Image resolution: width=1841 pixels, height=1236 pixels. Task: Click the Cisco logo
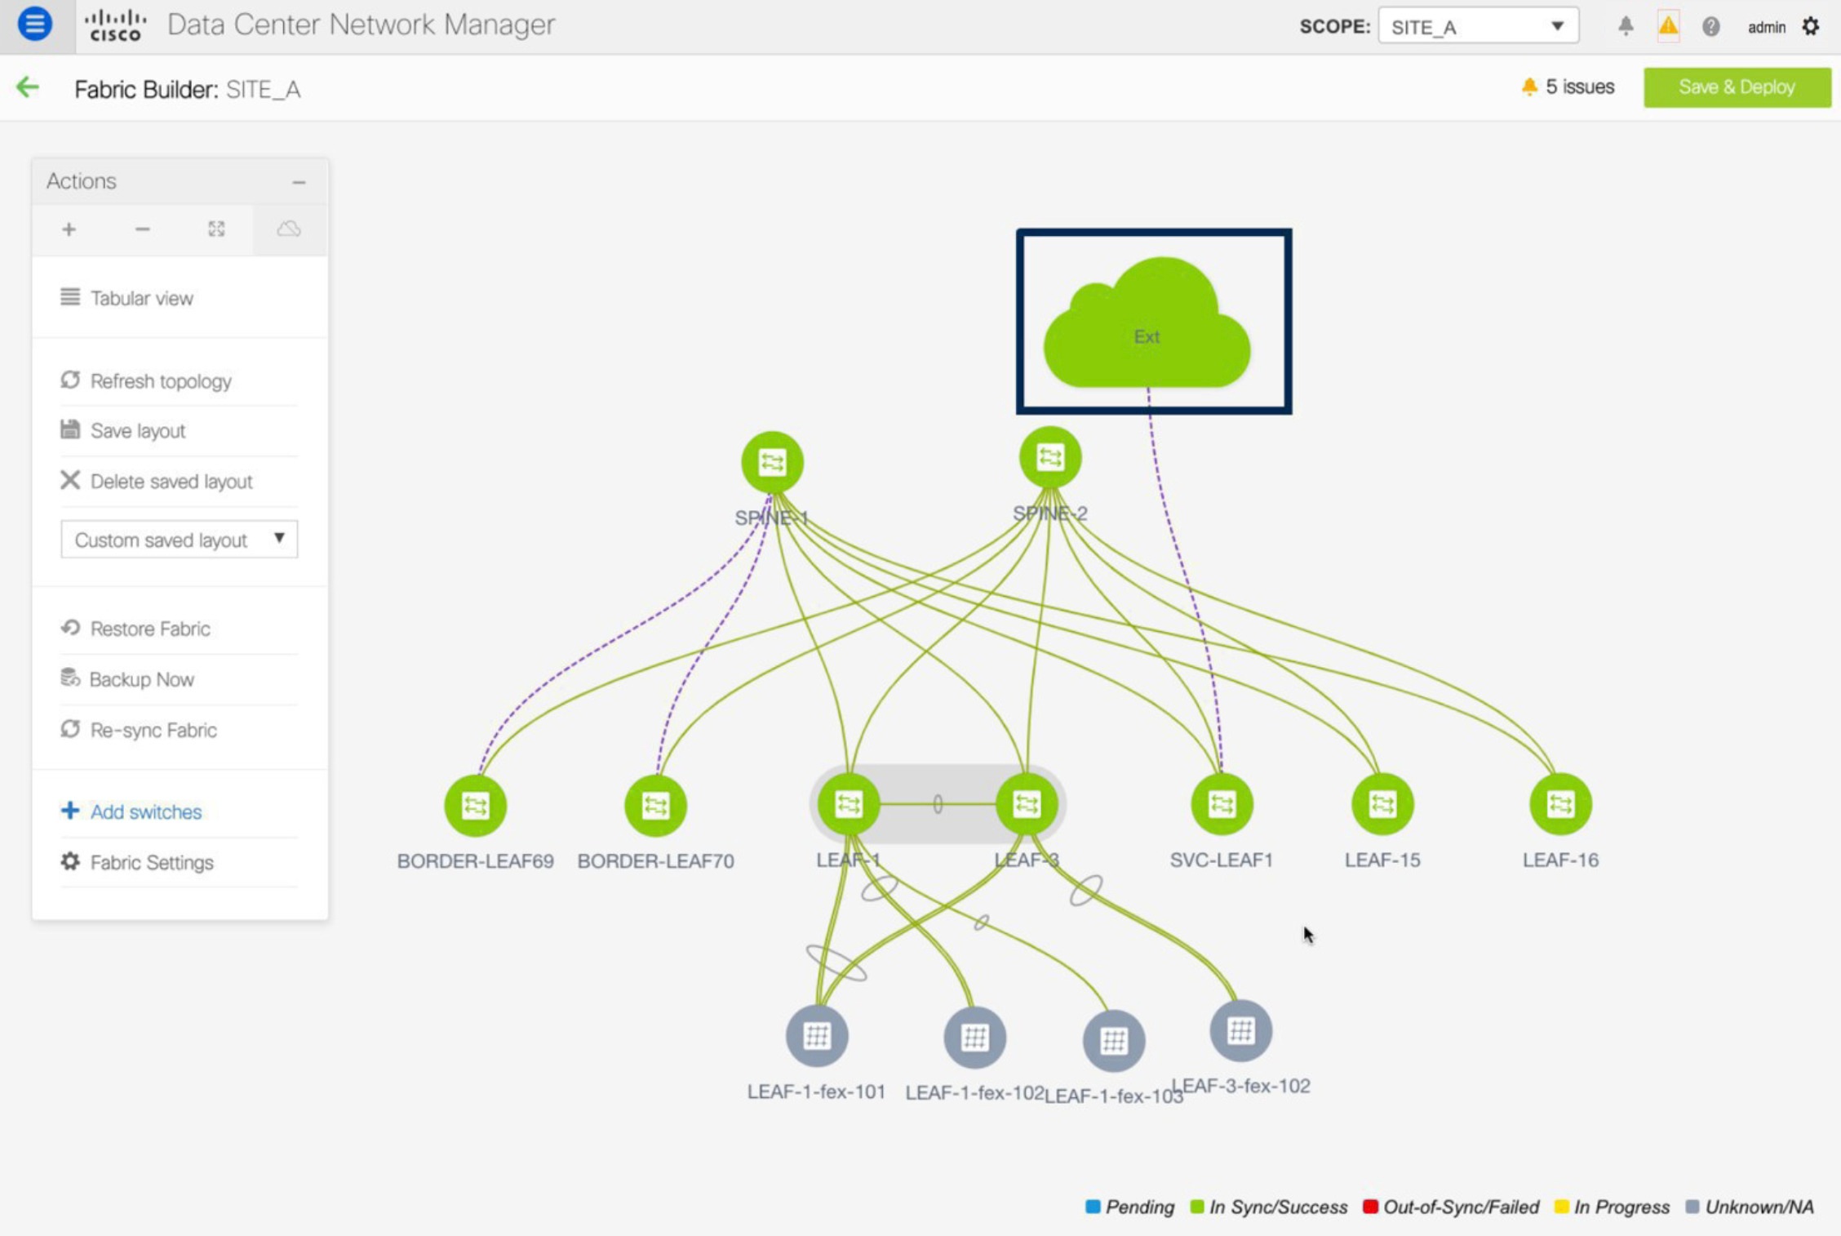116,25
